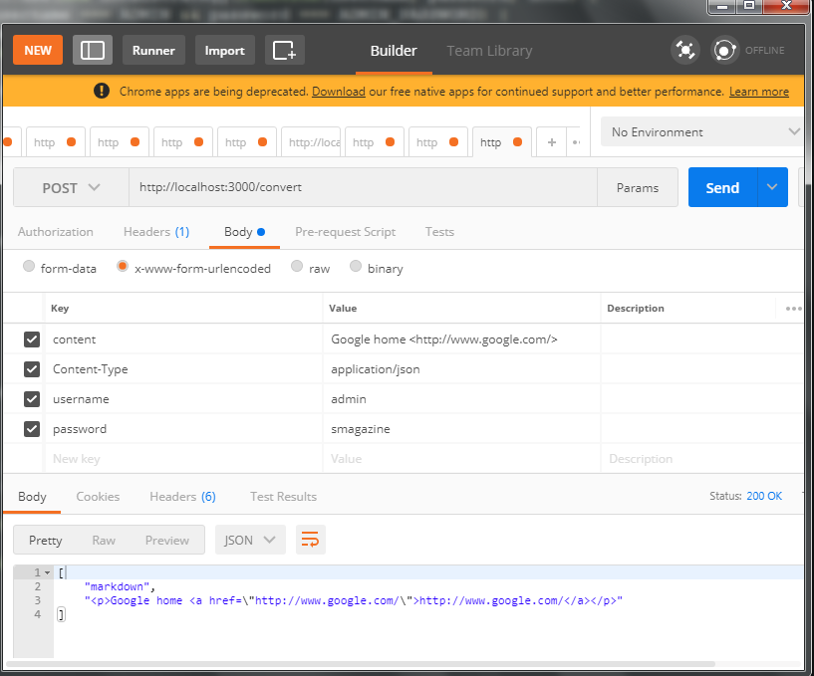Toggle response line wrap icon
The image size is (814, 676).
tap(311, 540)
